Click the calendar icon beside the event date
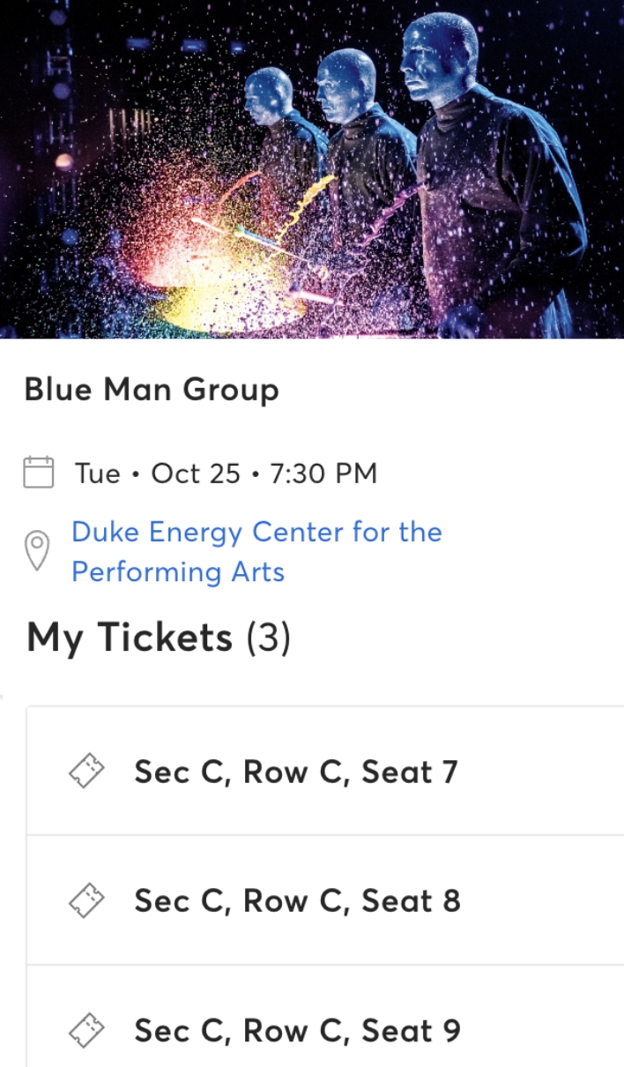 pyautogui.click(x=37, y=473)
